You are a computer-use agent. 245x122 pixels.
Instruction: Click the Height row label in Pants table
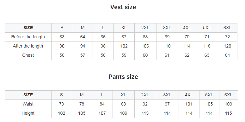pos(28,113)
